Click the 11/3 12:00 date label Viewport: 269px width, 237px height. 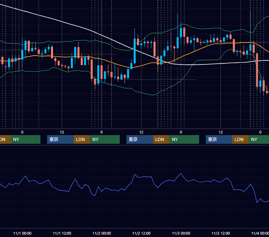click(x=221, y=233)
